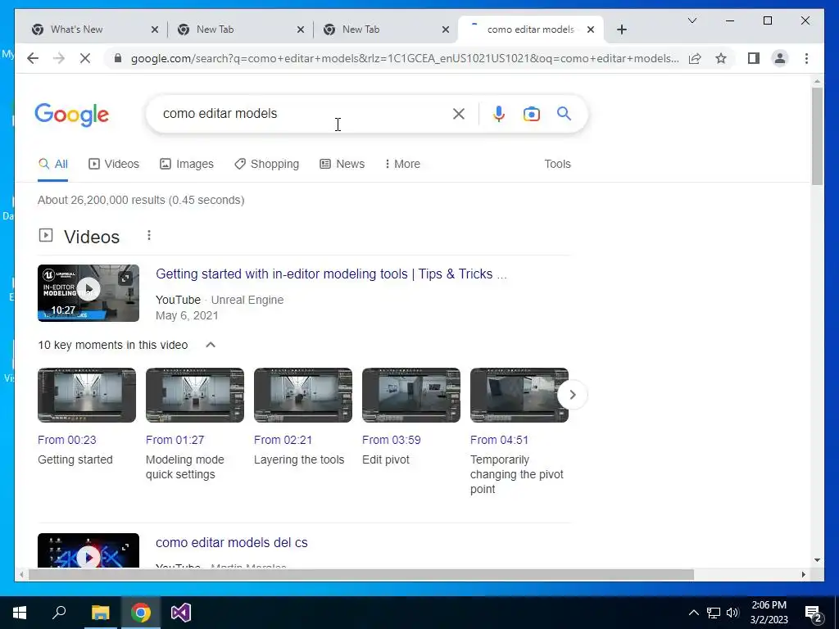Open Chrome three-dot menu
839x629 pixels.
pyautogui.click(x=806, y=58)
